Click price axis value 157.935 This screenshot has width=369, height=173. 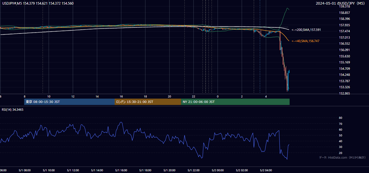pyautogui.click(x=345, y=25)
